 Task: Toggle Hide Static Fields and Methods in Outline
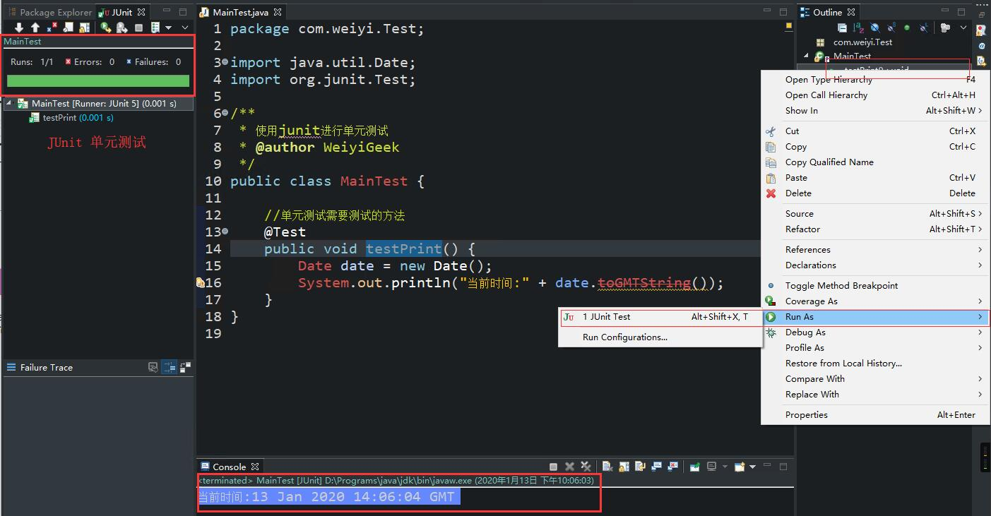click(x=892, y=28)
